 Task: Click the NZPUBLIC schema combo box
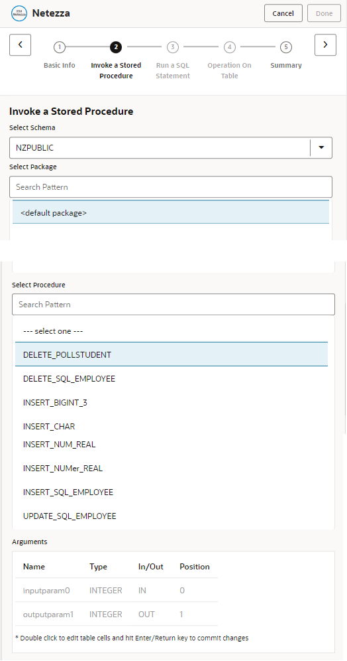(x=171, y=147)
